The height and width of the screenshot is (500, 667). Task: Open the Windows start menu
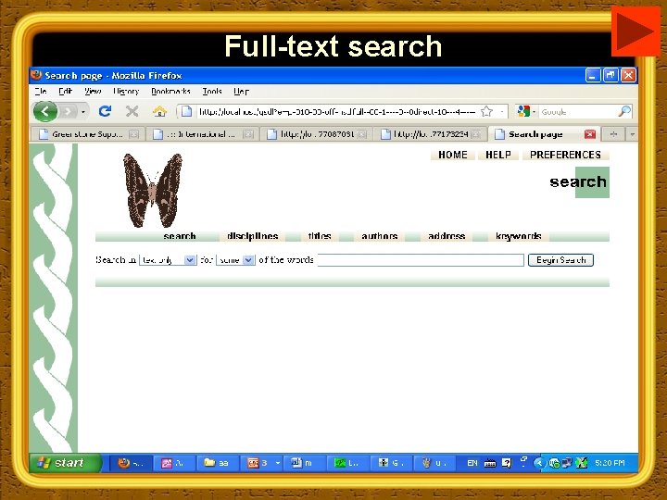pyautogui.click(x=66, y=463)
